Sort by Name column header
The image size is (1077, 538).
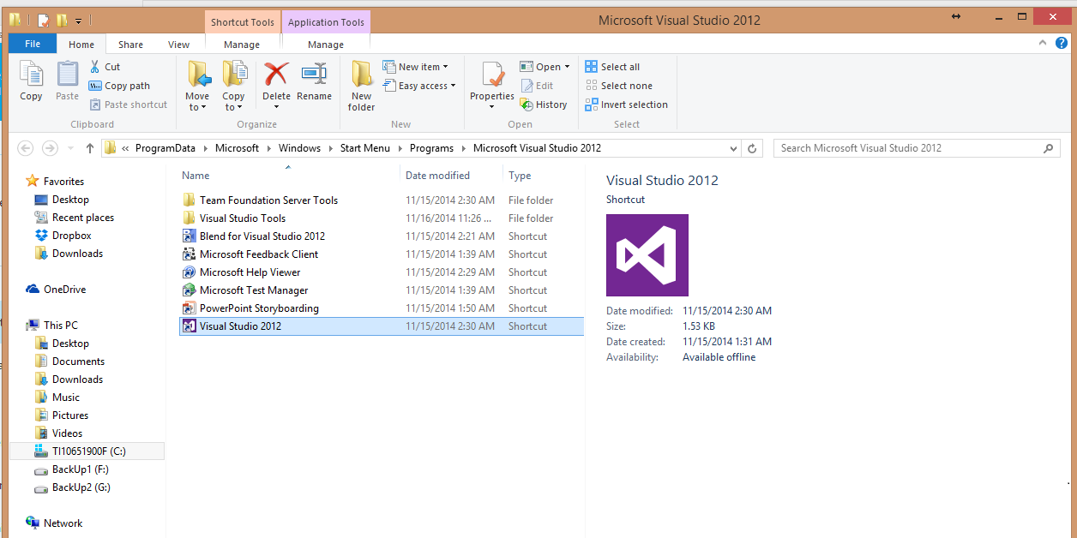(x=196, y=176)
